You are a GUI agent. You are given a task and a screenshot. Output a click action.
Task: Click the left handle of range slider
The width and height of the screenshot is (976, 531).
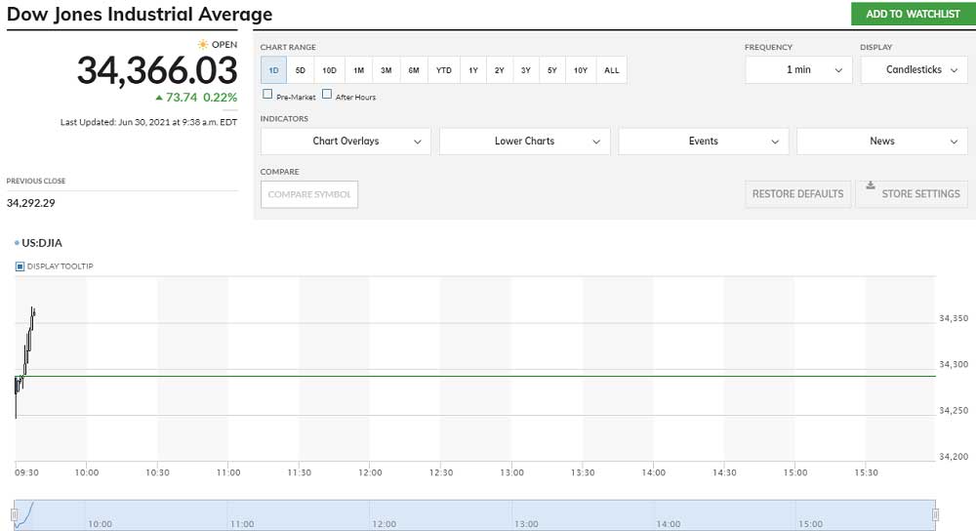click(15, 514)
